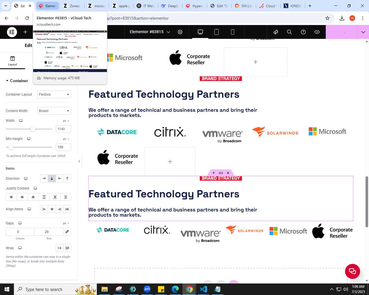The height and width of the screenshot is (295, 369).
Task: Set Direction to column (down arrow)
Action: (52, 179)
